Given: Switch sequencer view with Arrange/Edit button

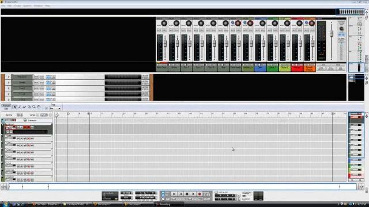Looking at the screenshot, I should pos(6,107).
